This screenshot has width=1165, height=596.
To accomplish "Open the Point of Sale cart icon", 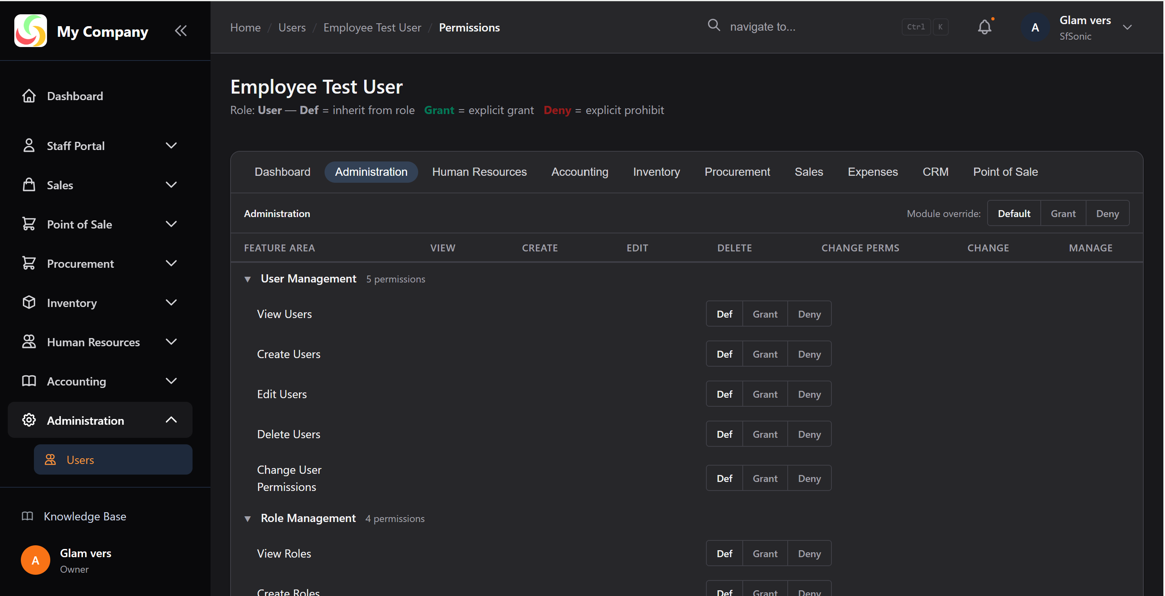I will point(29,224).
